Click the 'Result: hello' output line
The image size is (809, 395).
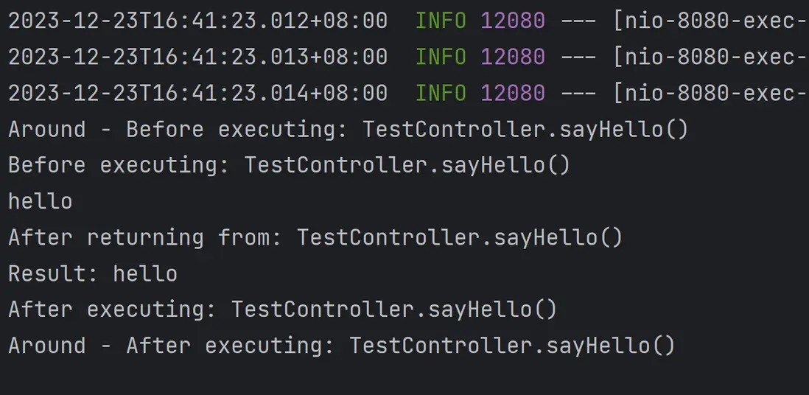click(x=93, y=273)
